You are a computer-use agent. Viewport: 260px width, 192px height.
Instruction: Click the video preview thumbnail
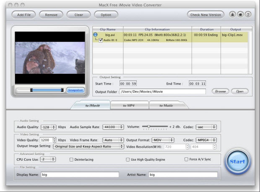pos(50,58)
